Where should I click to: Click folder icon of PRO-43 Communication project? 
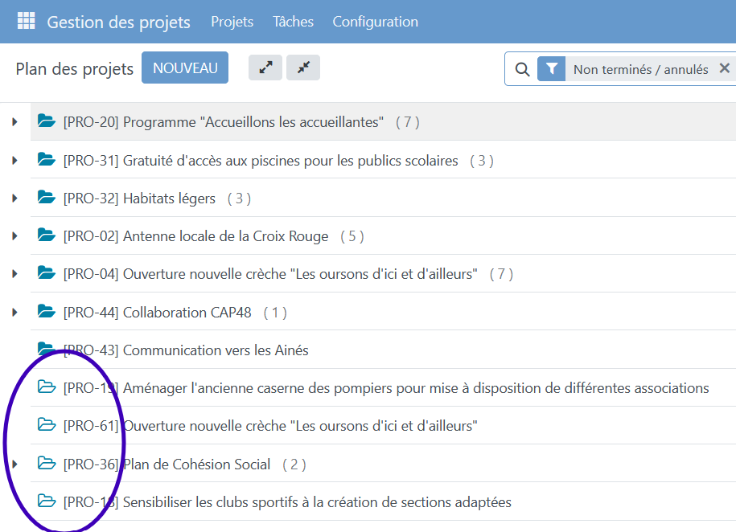click(x=47, y=350)
